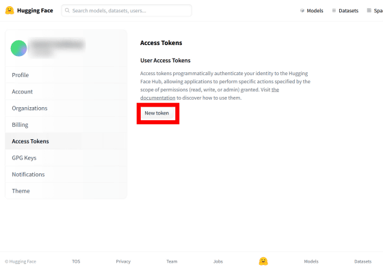
Task: Click the green profile avatar
Action: (19, 48)
